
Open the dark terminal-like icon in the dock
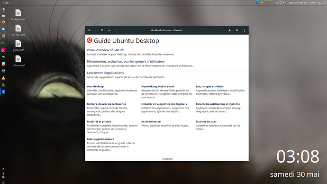click(x=3, y=71)
